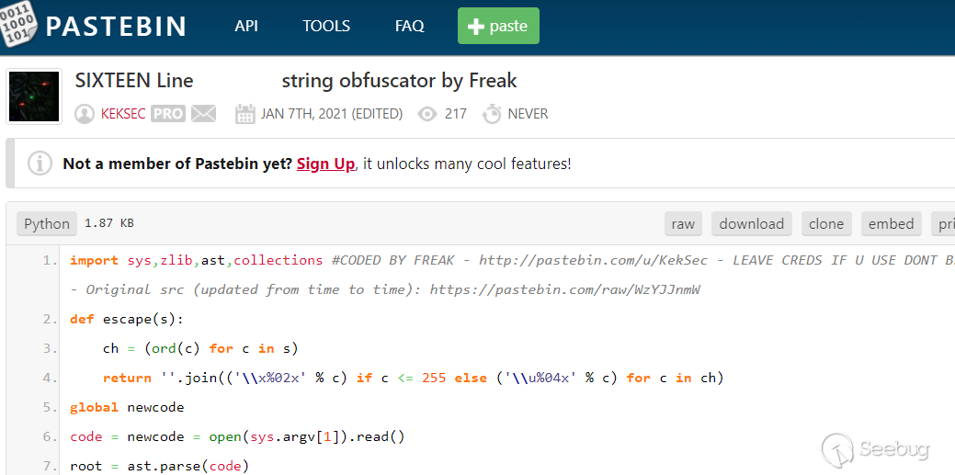955x475 pixels.
Task: Click the info icon in the signup banner
Action: click(x=40, y=164)
